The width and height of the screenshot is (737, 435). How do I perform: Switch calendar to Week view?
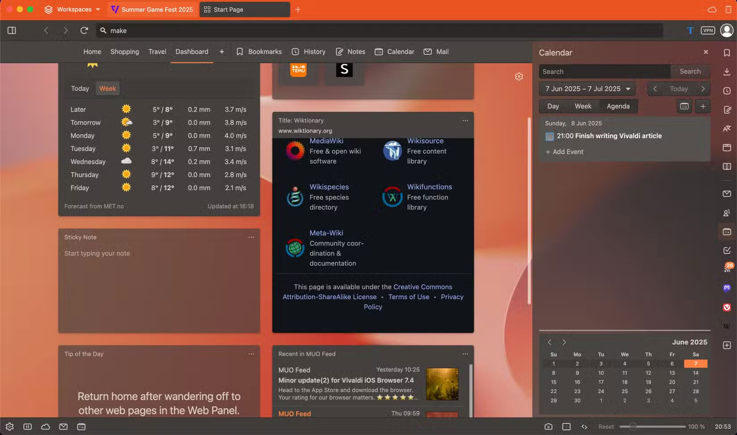[x=583, y=106]
